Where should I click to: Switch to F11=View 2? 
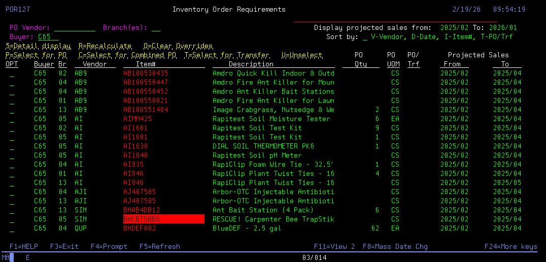(334, 247)
